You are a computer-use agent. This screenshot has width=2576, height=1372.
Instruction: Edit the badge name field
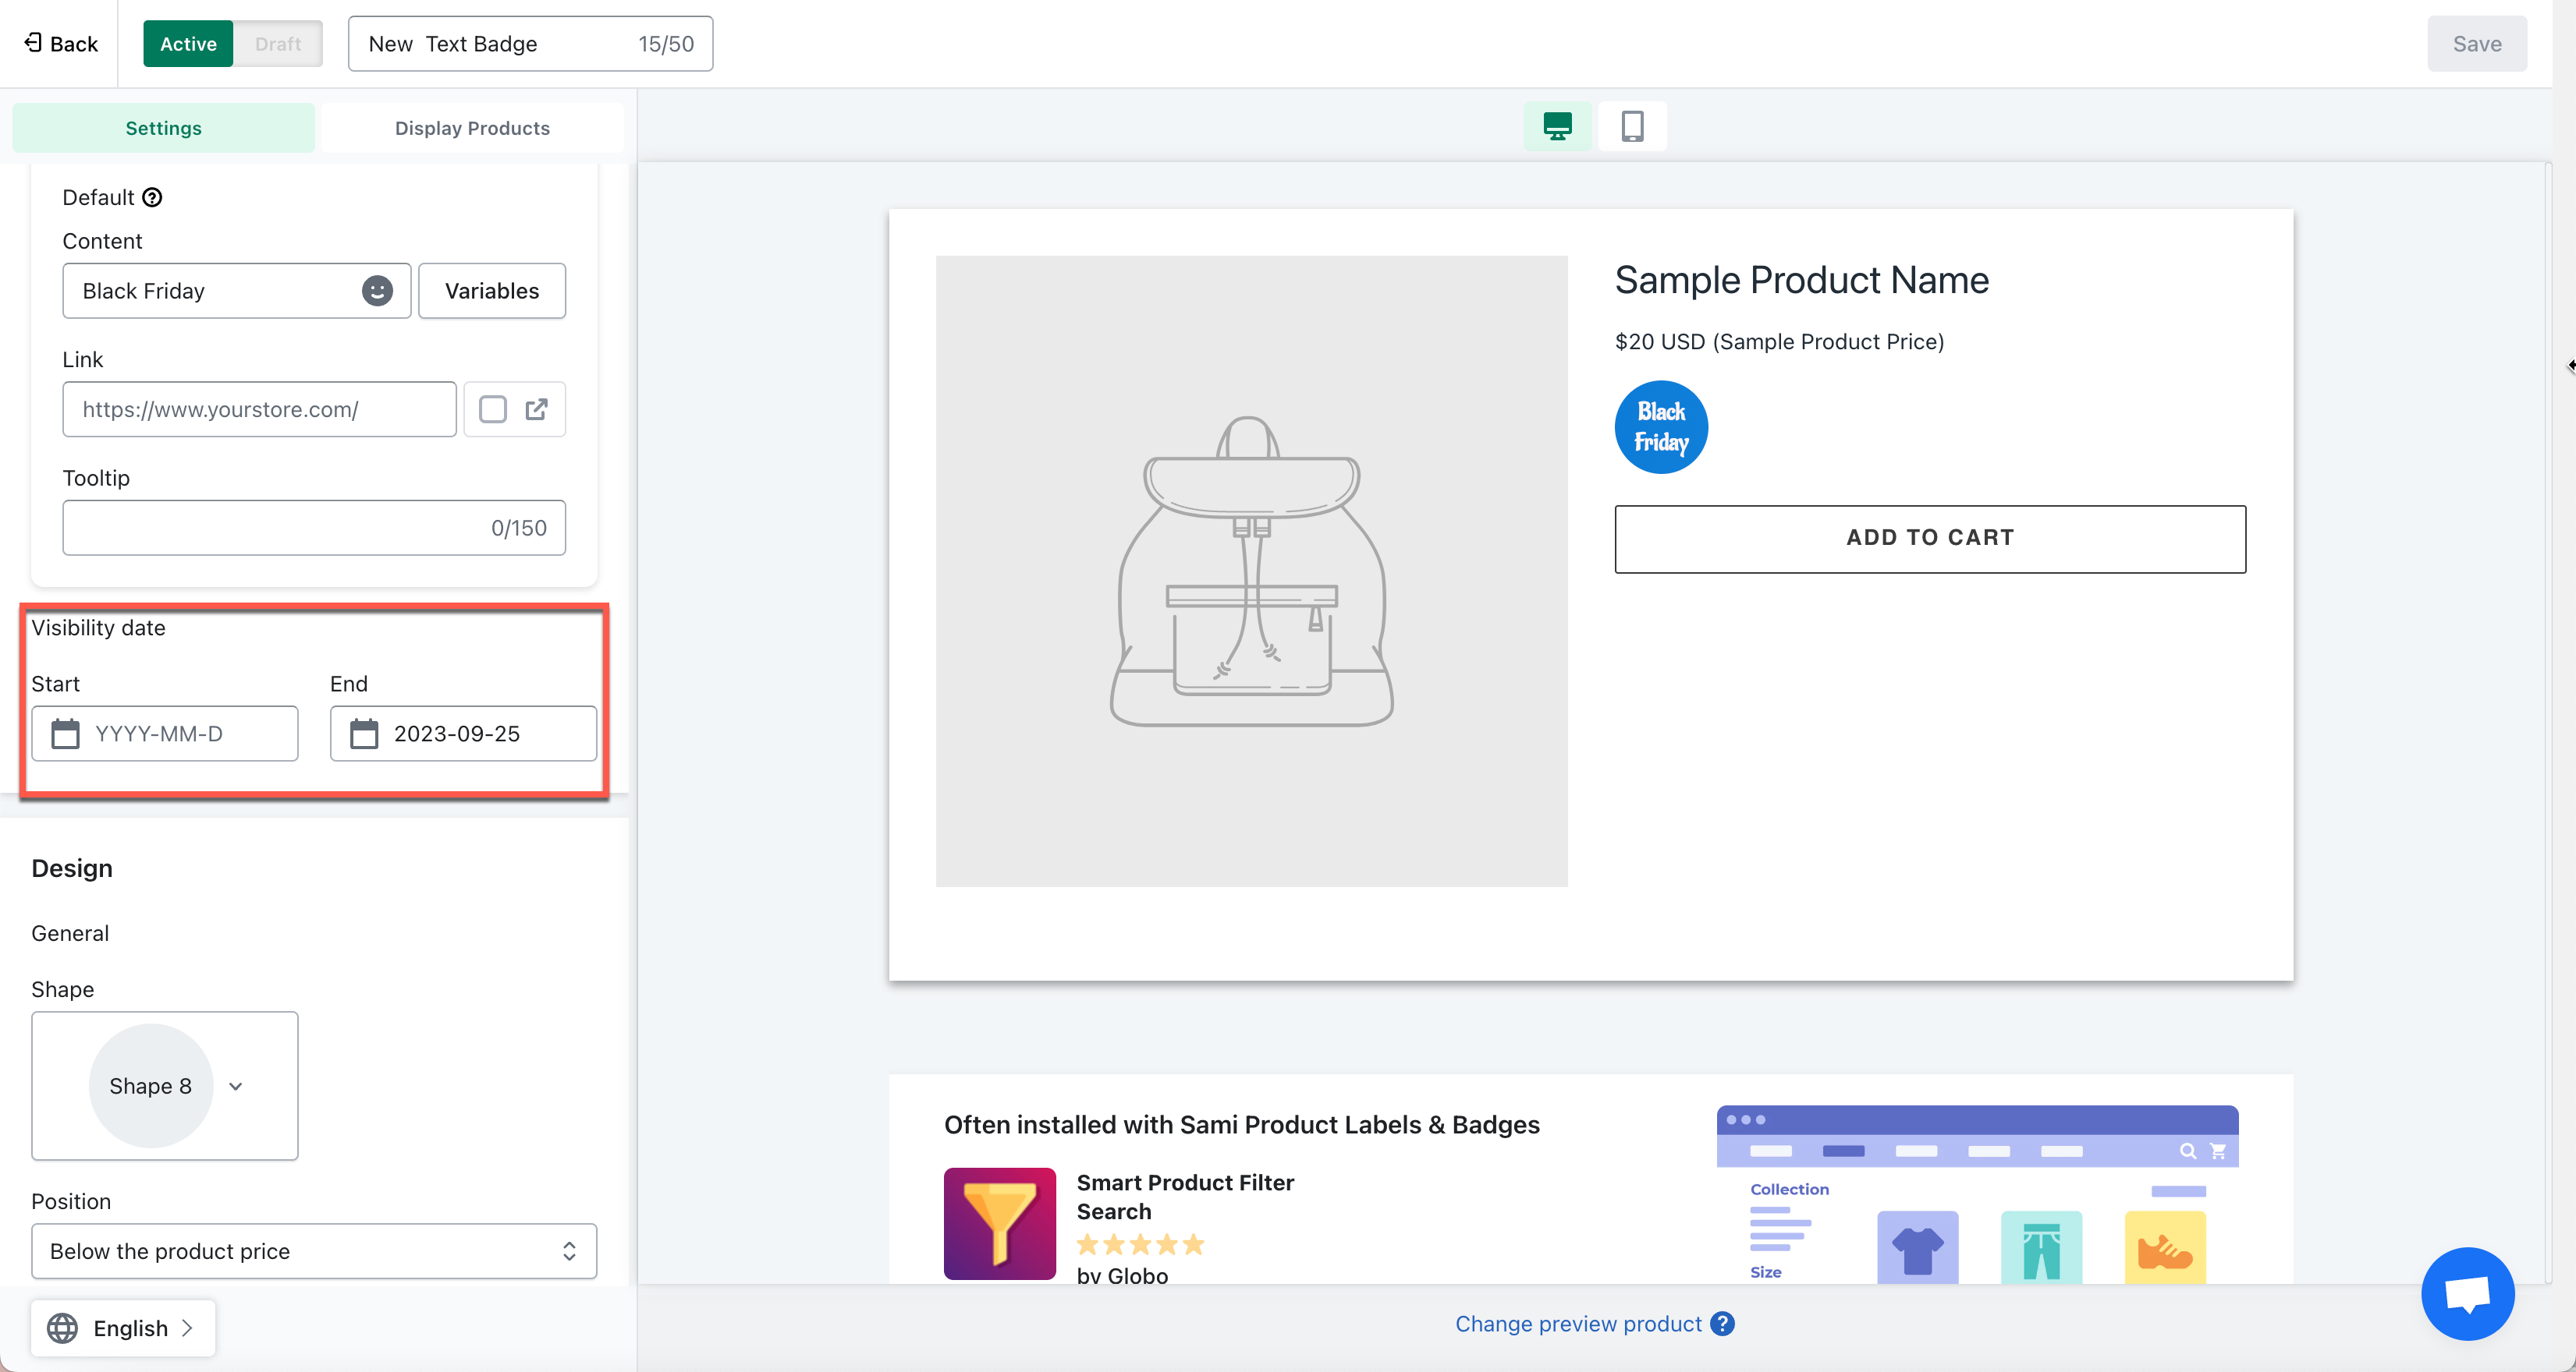click(x=530, y=44)
